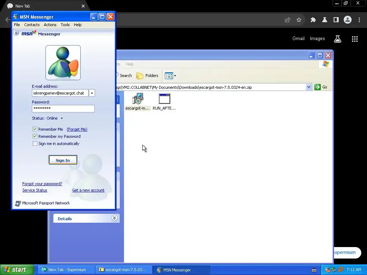Open the Service Status link
This screenshot has height=275, width=367.
35,190
